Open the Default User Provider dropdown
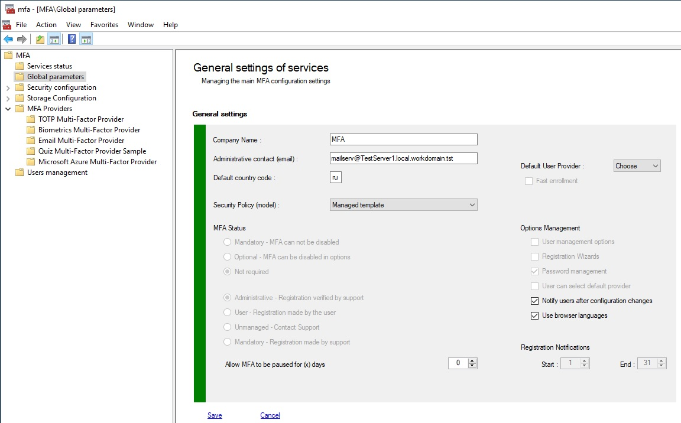Viewport: 681px width, 423px height. [x=637, y=166]
